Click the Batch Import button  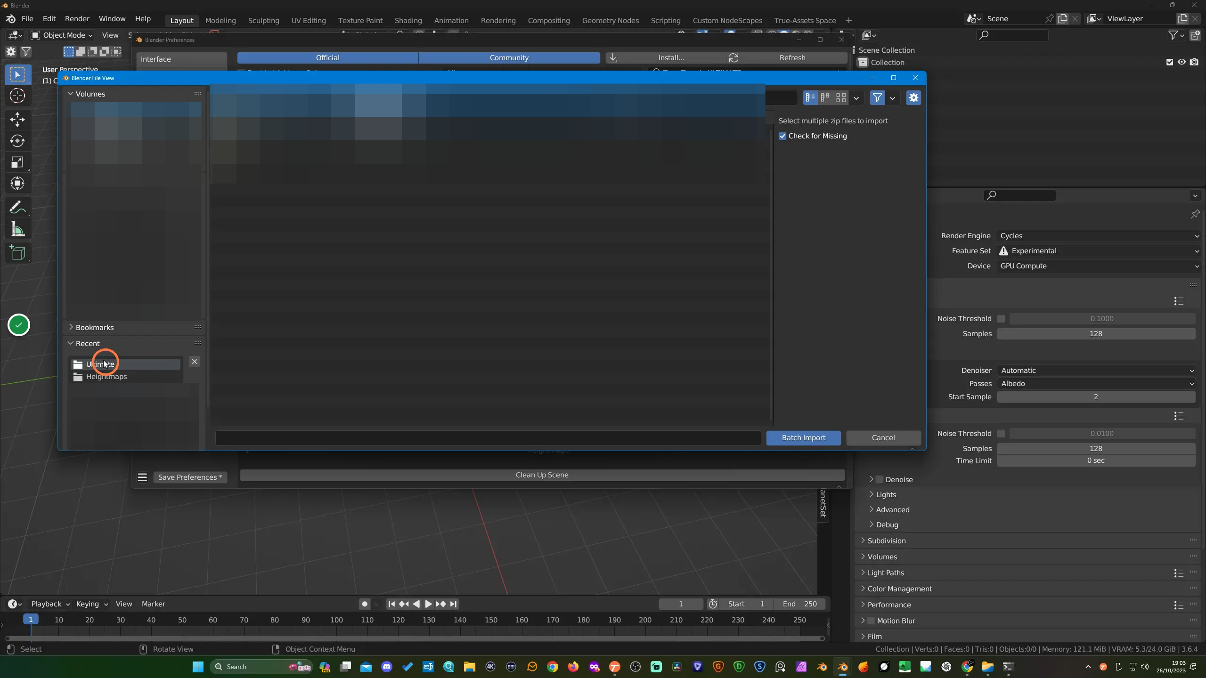pyautogui.click(x=803, y=438)
